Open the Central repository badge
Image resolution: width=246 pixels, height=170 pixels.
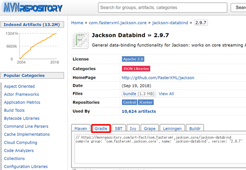130,102
